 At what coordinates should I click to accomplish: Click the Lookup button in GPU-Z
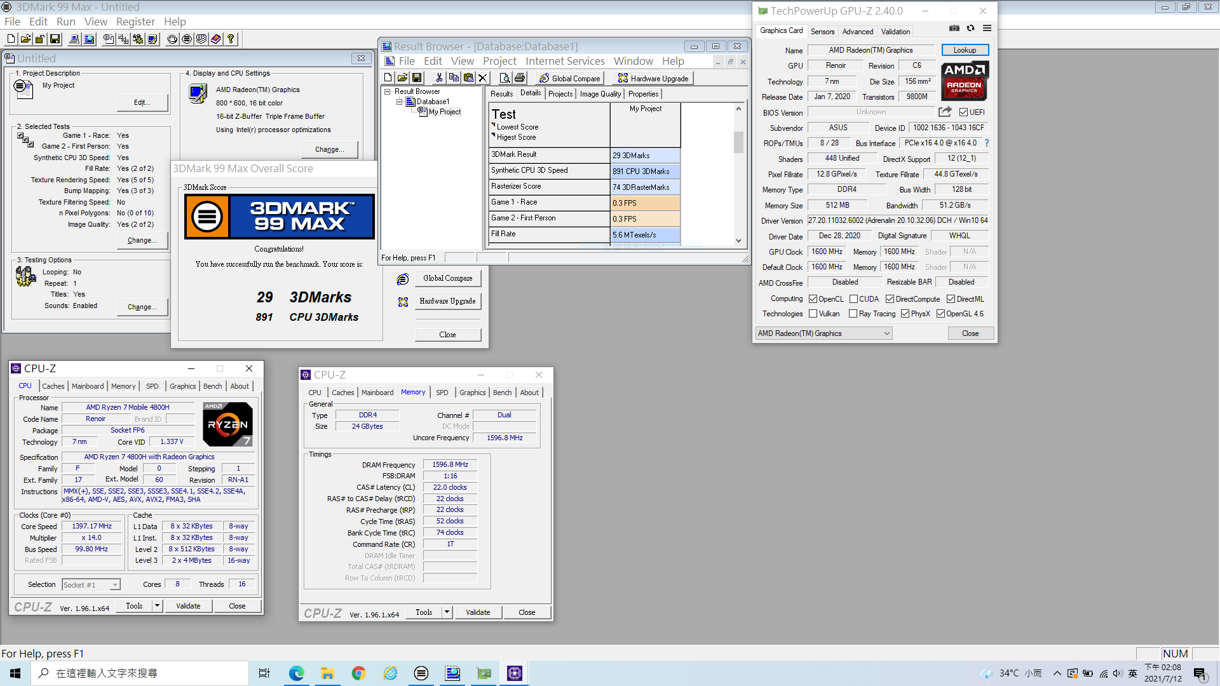tap(965, 50)
